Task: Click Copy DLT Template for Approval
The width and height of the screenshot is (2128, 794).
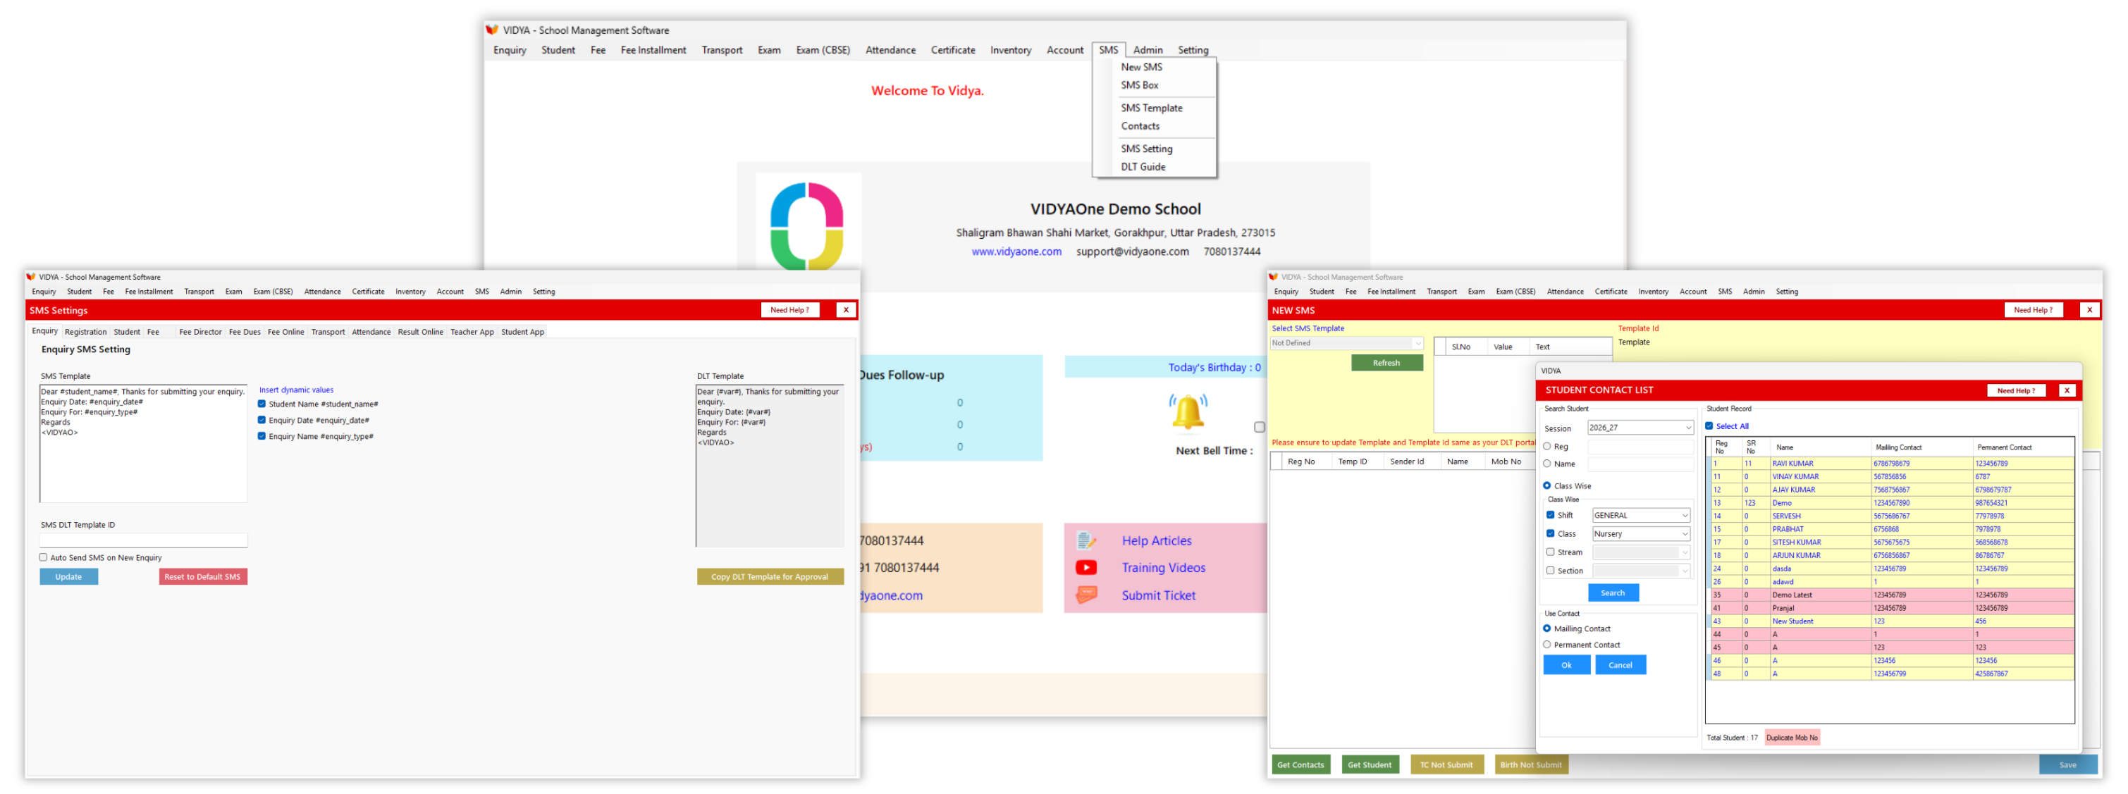Action: (x=770, y=577)
